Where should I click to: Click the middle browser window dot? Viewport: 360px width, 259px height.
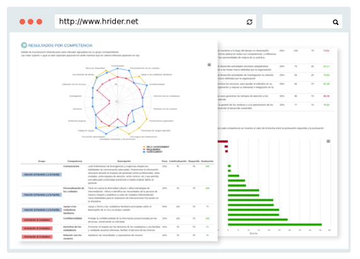pos(31,22)
